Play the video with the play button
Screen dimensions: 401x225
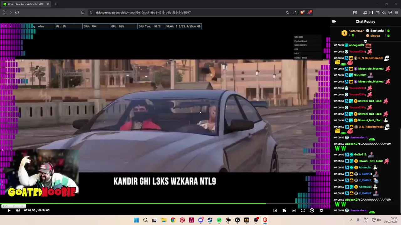9,210
